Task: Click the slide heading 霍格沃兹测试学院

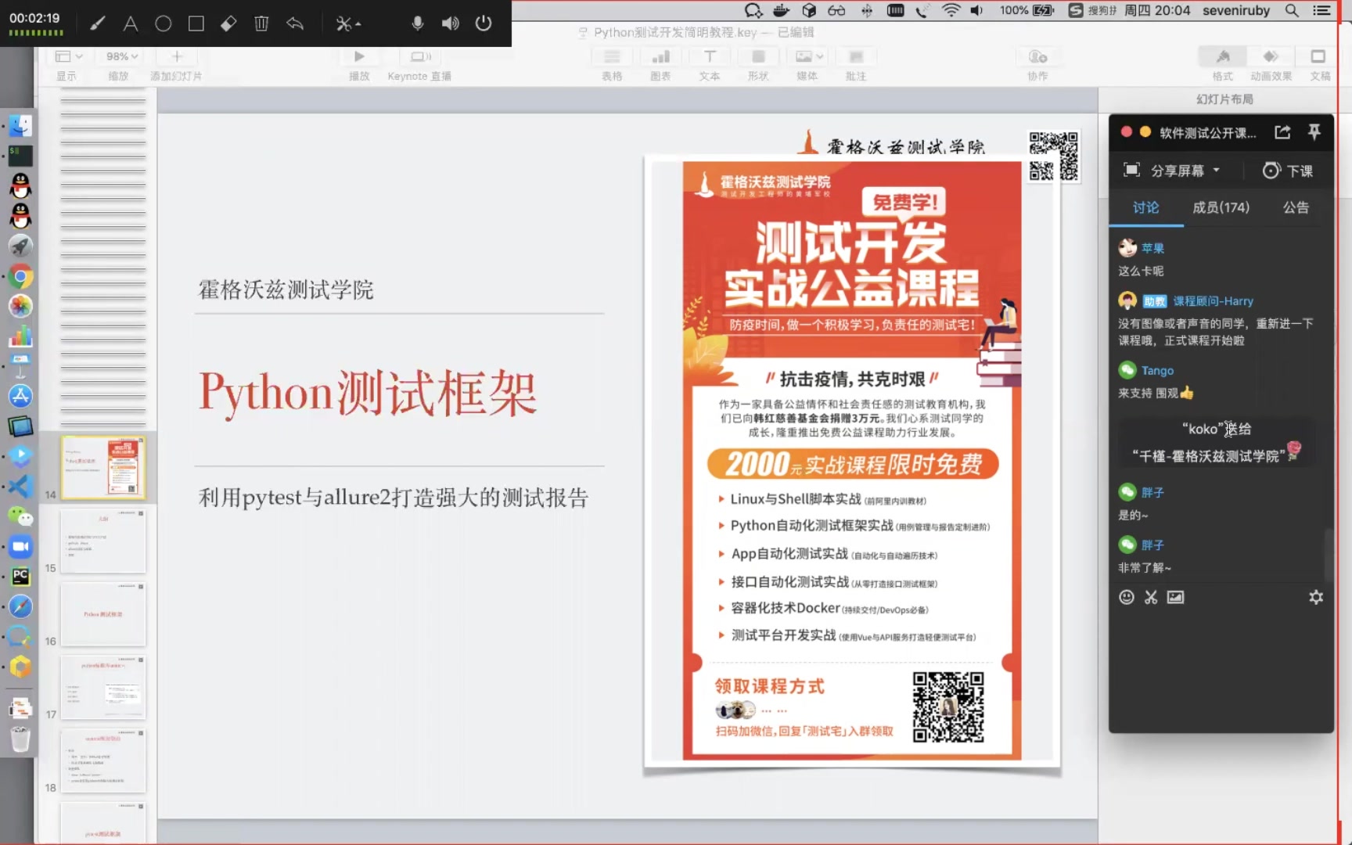Action: click(x=286, y=290)
